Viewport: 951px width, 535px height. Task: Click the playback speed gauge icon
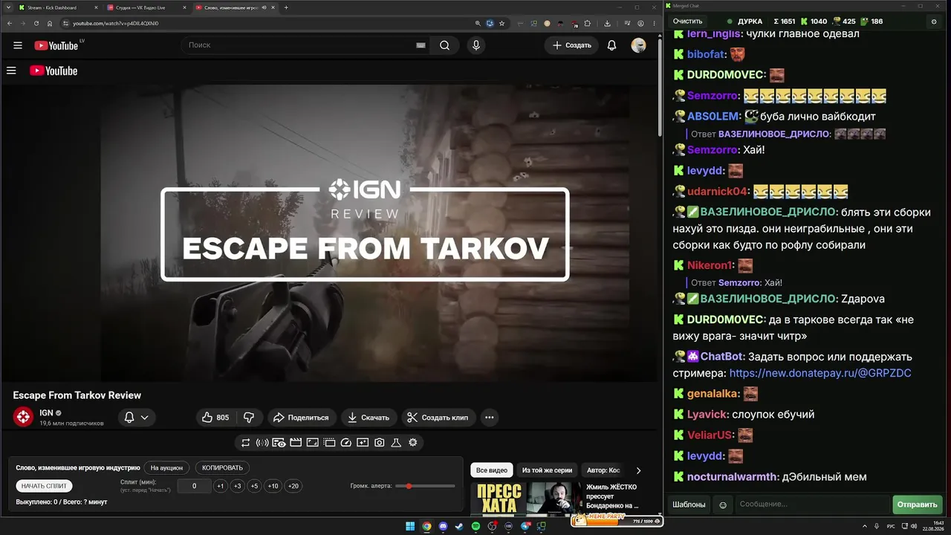click(345, 443)
